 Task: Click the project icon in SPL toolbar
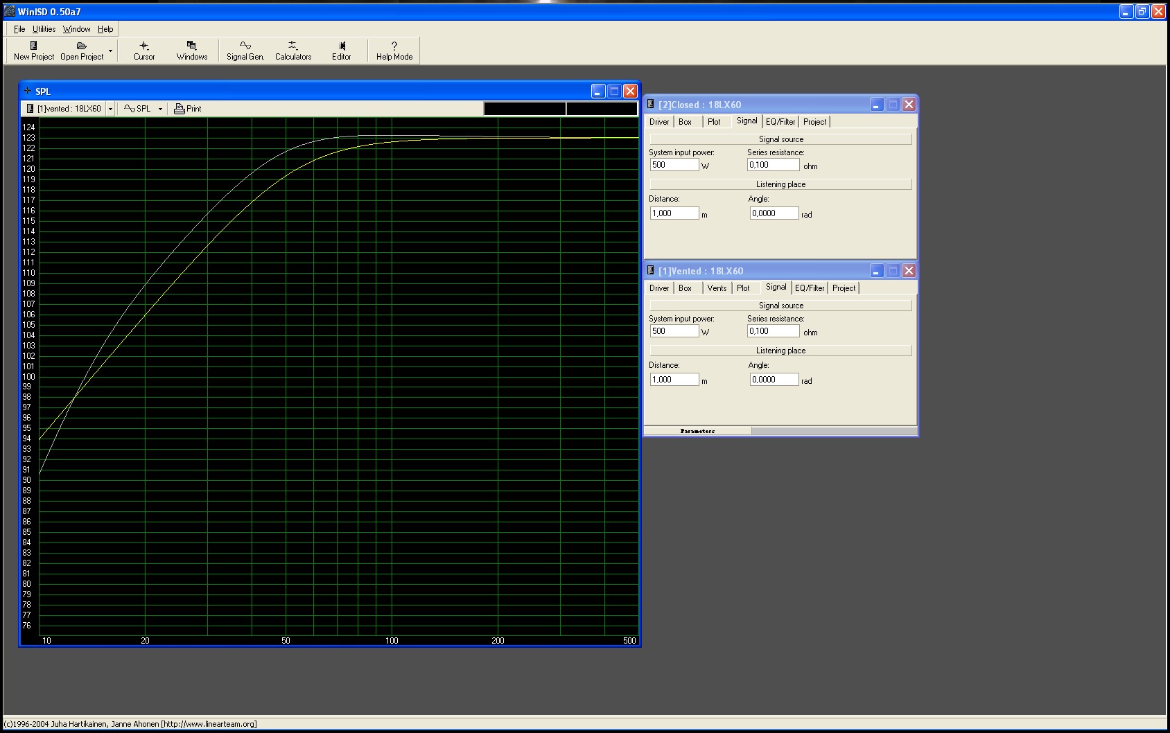pyautogui.click(x=30, y=109)
